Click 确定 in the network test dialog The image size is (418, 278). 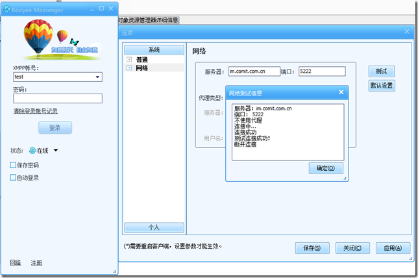pyautogui.click(x=325, y=168)
